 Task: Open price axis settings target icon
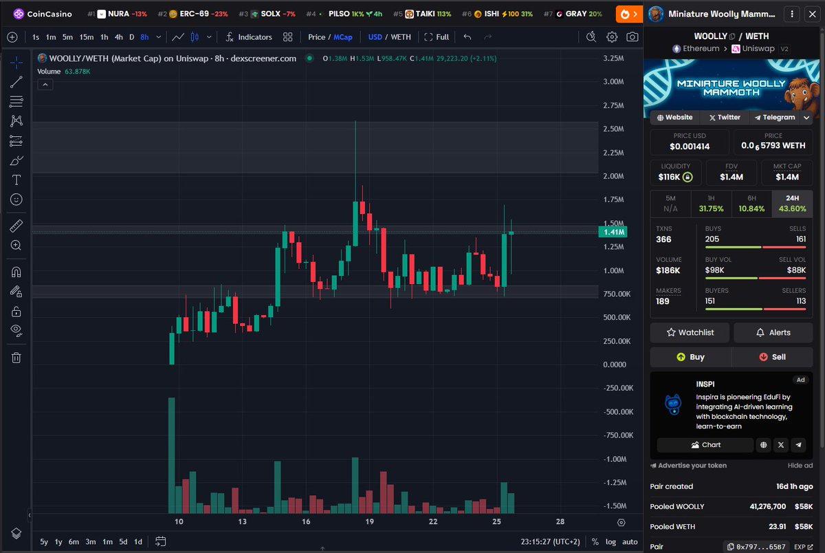pyautogui.click(x=621, y=523)
